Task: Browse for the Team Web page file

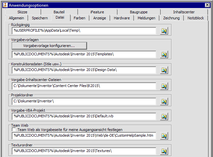Action: point(163,136)
